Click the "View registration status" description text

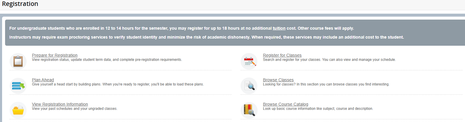click(107, 60)
